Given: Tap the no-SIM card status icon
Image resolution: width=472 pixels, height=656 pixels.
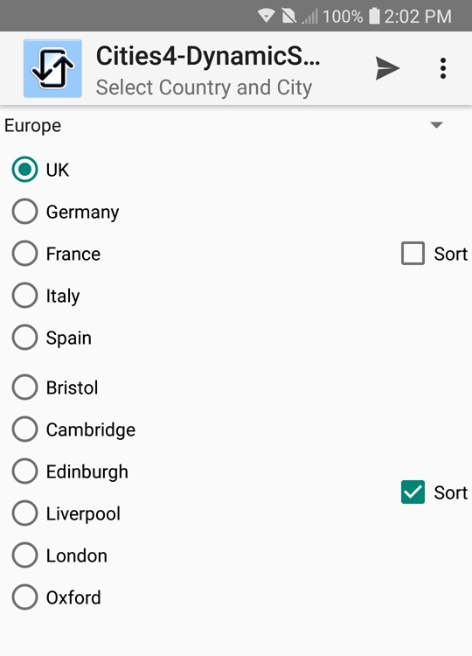Looking at the screenshot, I should pyautogui.click(x=288, y=17).
